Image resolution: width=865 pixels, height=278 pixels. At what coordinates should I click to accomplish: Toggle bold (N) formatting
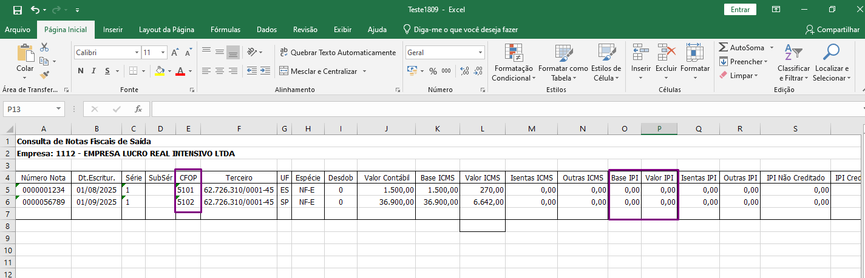pyautogui.click(x=80, y=71)
